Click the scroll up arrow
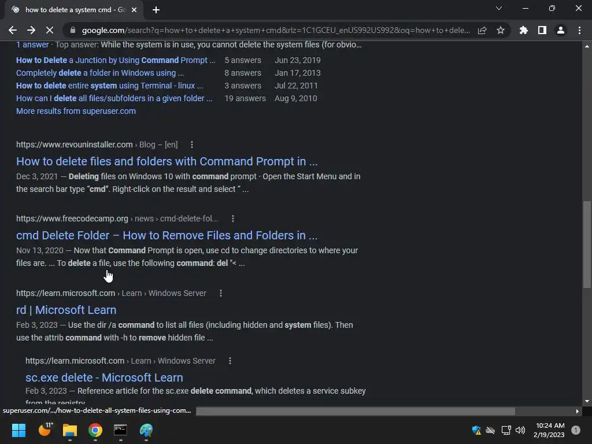The image size is (592, 444). click(x=587, y=46)
